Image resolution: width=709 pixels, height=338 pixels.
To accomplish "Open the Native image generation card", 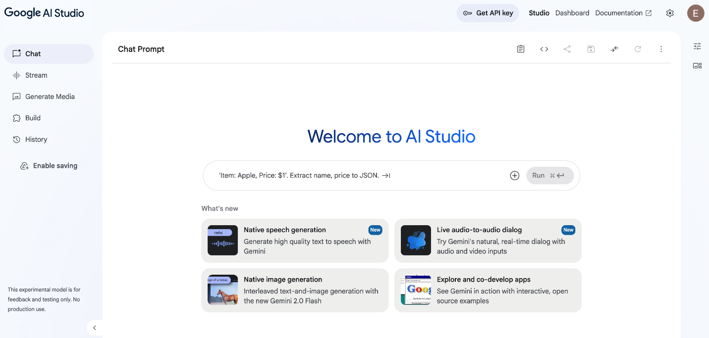I will click(x=295, y=290).
